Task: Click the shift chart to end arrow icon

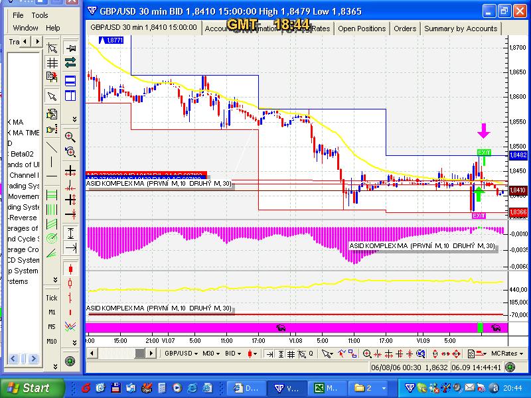Action: (x=70, y=248)
